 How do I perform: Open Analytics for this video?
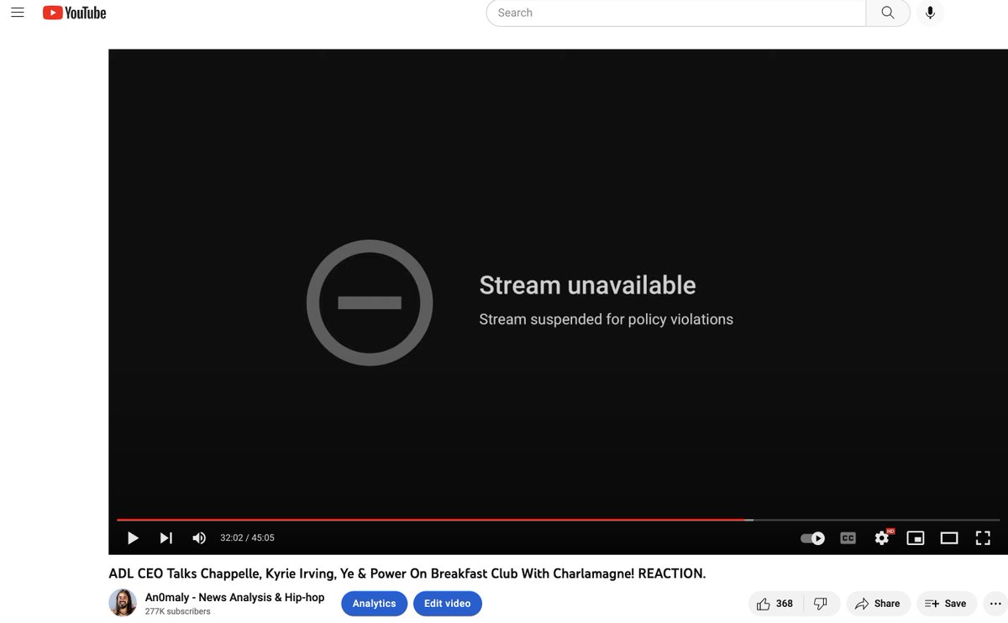coord(374,603)
